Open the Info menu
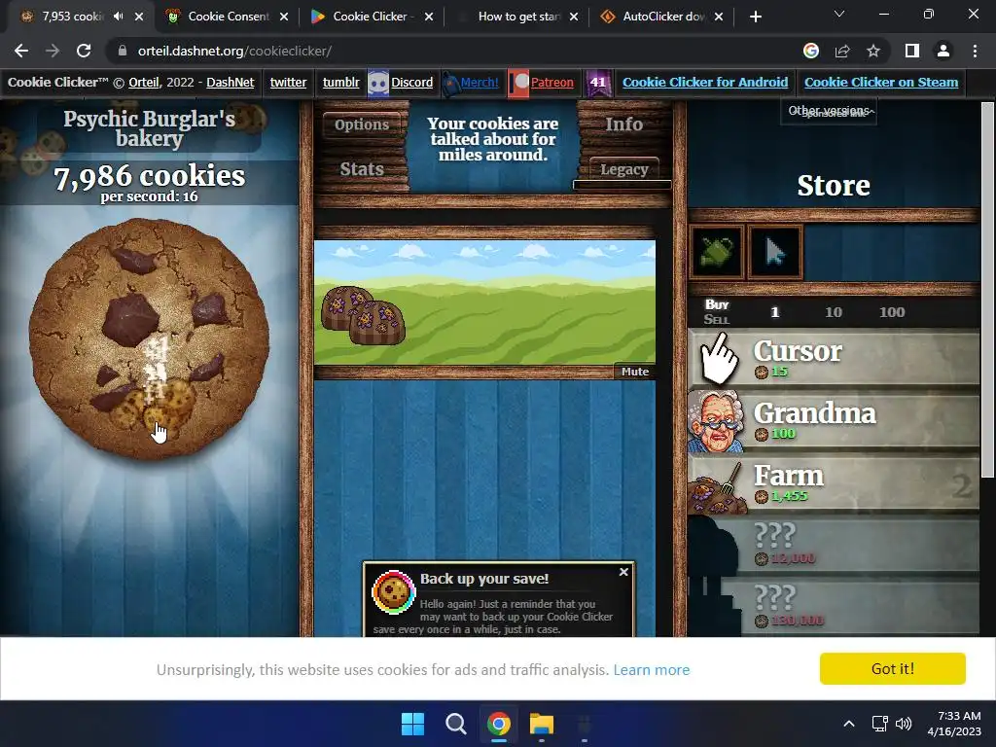The width and height of the screenshot is (996, 747). pyautogui.click(x=623, y=124)
